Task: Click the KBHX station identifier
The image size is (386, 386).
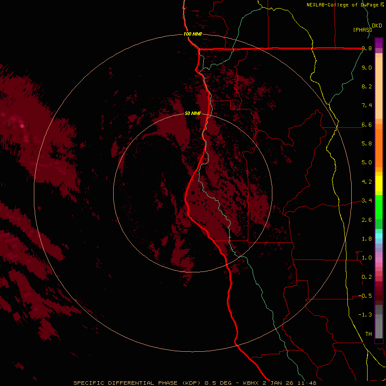Action: point(250,383)
